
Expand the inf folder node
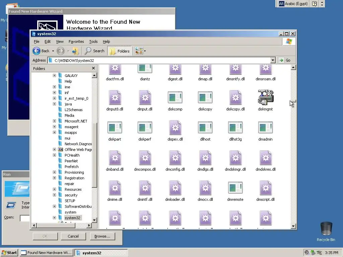pyautogui.click(x=54, y=92)
